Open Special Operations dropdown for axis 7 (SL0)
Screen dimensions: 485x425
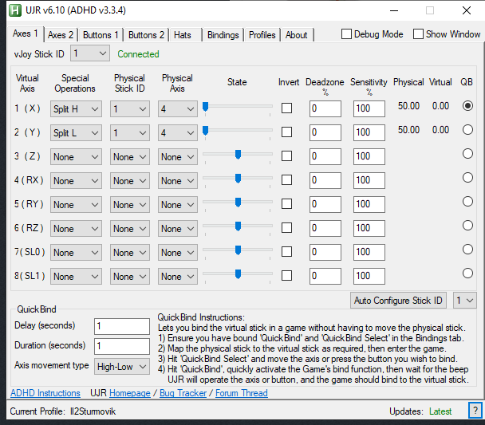coord(76,253)
